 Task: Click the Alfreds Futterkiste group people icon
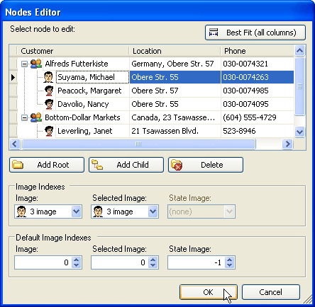[x=36, y=64]
